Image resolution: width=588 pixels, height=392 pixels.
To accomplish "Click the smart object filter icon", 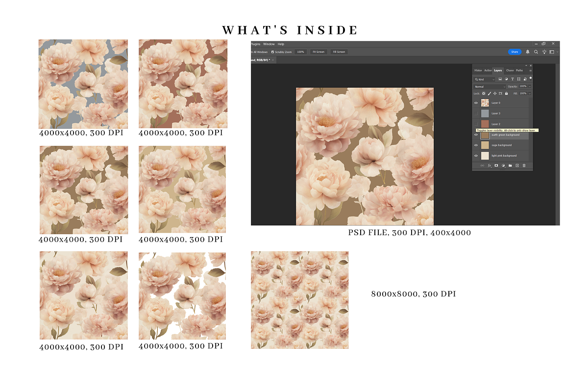I will click(525, 79).
